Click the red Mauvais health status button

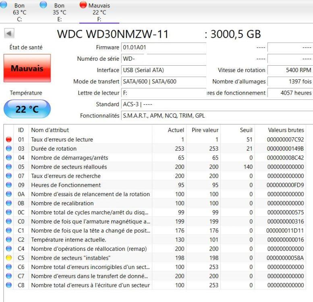point(27,68)
